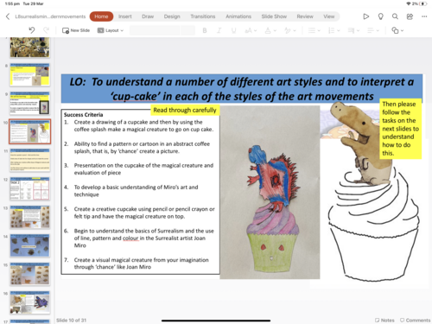The height and width of the screenshot is (324, 432).
Task: Select slide 13 thumbnail
Action: (30, 217)
